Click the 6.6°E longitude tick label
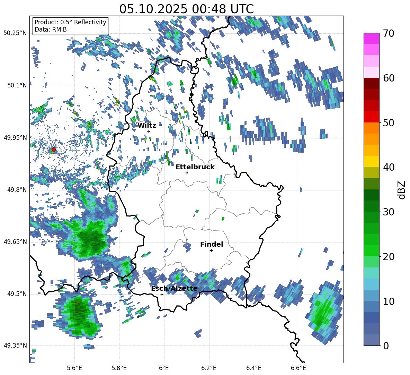 click(x=298, y=368)
